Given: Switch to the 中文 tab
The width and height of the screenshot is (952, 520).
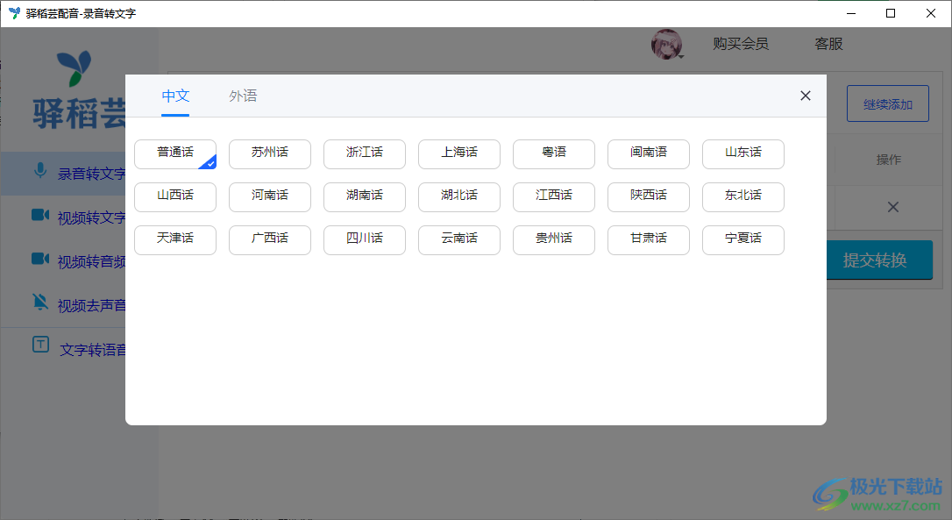Looking at the screenshot, I should (x=175, y=96).
